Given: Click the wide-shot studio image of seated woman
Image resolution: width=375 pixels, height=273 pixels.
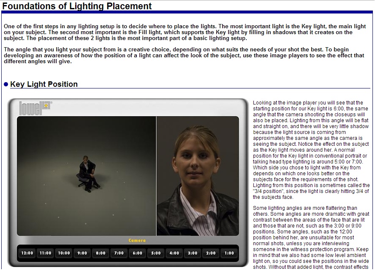Looking at the screenshot, I should coord(86,176).
